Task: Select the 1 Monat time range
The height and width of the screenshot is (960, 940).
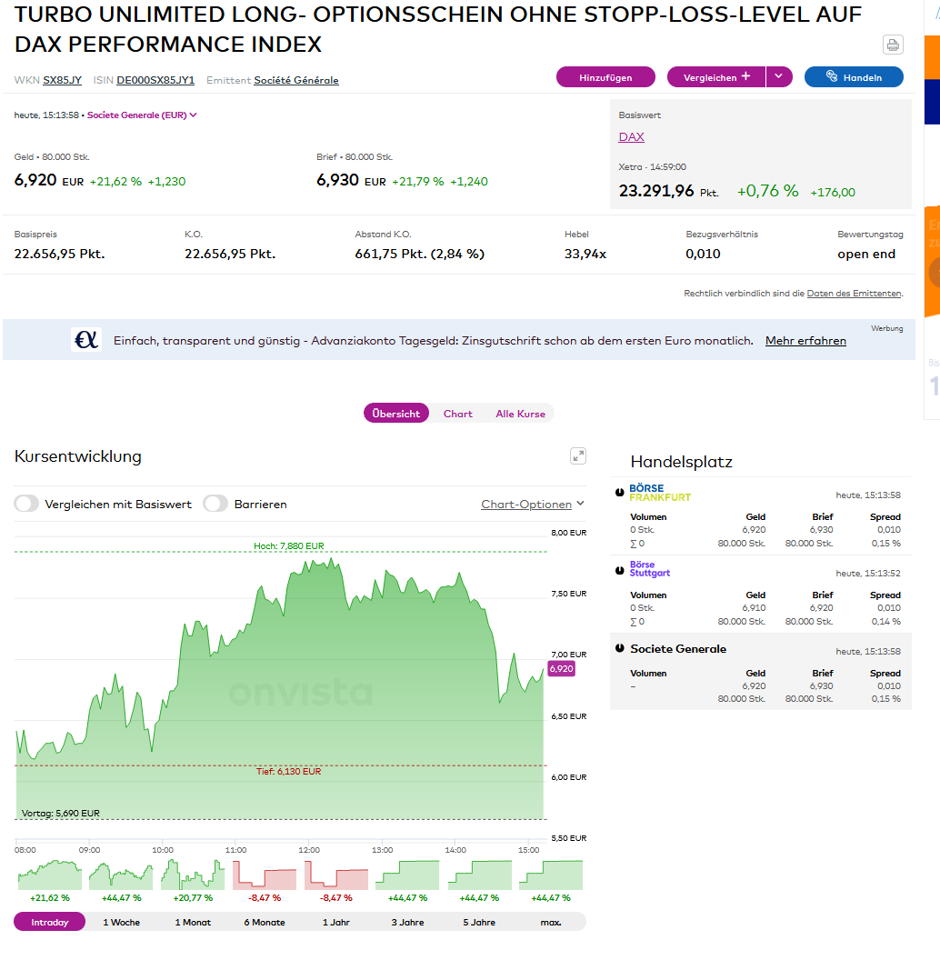Action: tap(193, 922)
